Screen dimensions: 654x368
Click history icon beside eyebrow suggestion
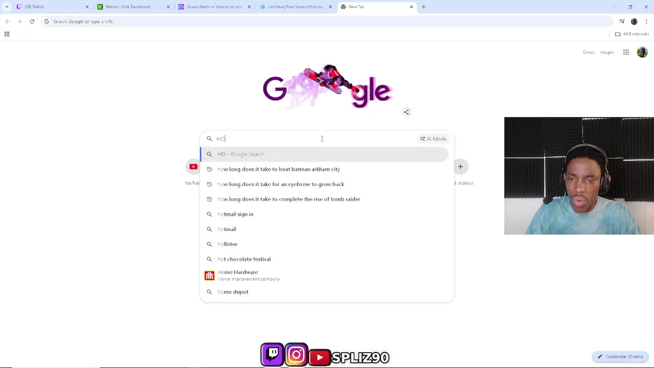[x=209, y=184]
